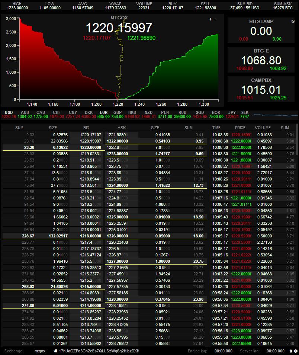The image size is (299, 355).
Task: Click the bid row at 1218.00000
Action: pyautogui.click(x=53, y=236)
